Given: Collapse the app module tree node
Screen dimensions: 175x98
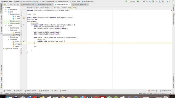Looking at the screenshot, I should coord(4,7).
